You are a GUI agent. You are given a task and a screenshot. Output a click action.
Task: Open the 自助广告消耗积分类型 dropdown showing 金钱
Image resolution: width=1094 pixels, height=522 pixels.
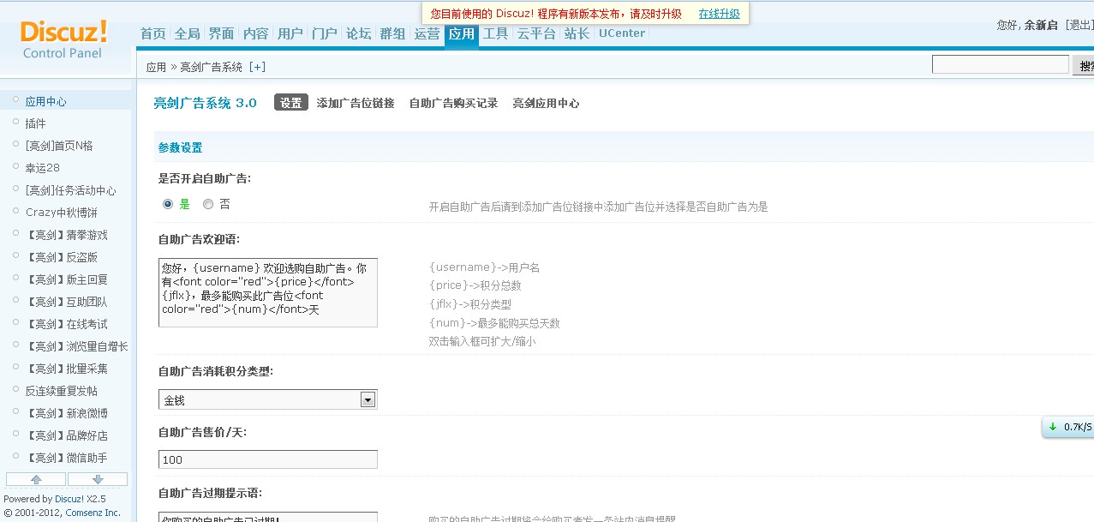[268, 399]
